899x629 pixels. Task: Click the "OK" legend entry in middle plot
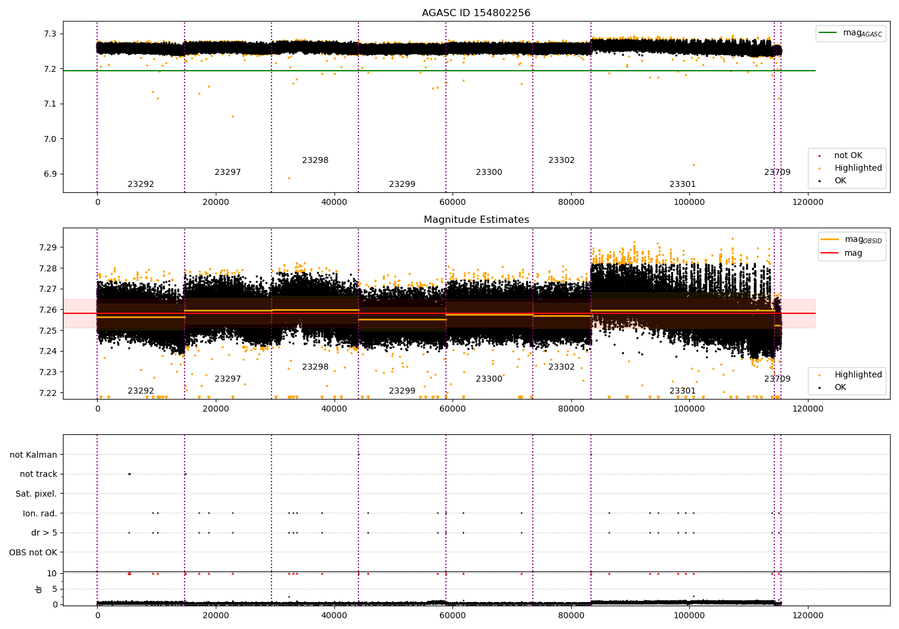tap(833, 388)
